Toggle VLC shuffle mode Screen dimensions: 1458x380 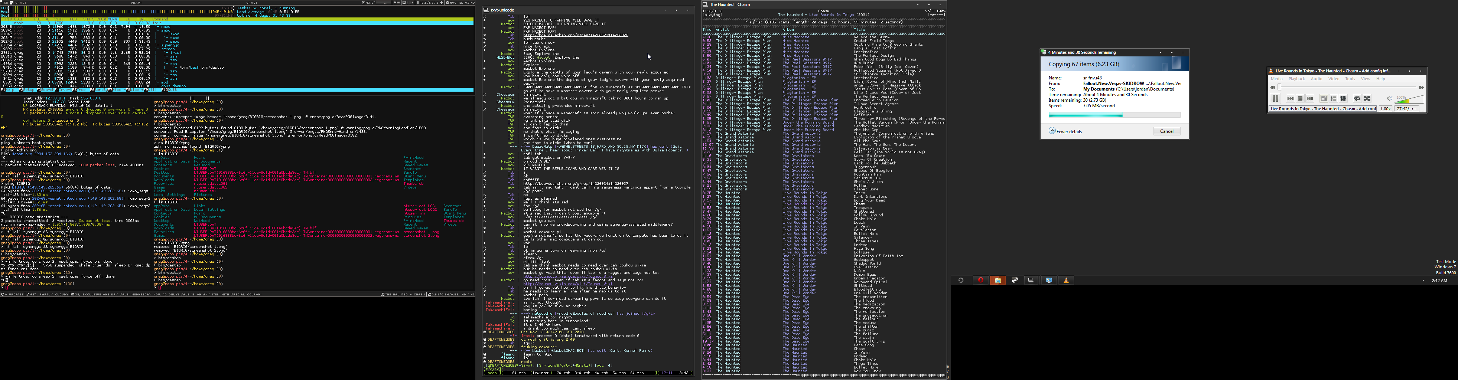pos(1367,98)
